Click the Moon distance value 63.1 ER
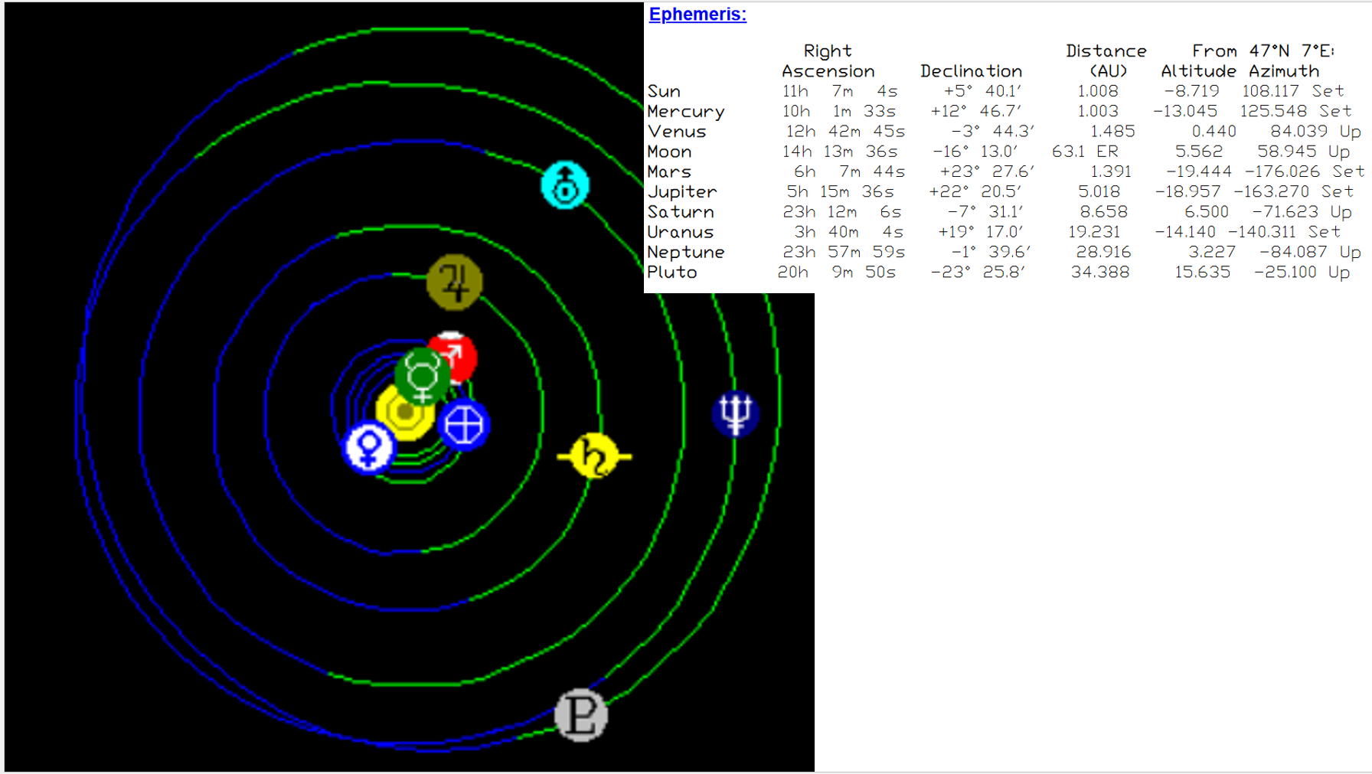1372x774 pixels. [x=1085, y=152]
